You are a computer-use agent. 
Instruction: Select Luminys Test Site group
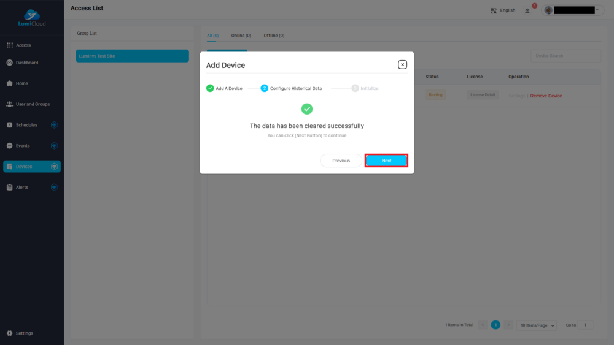[x=132, y=56]
